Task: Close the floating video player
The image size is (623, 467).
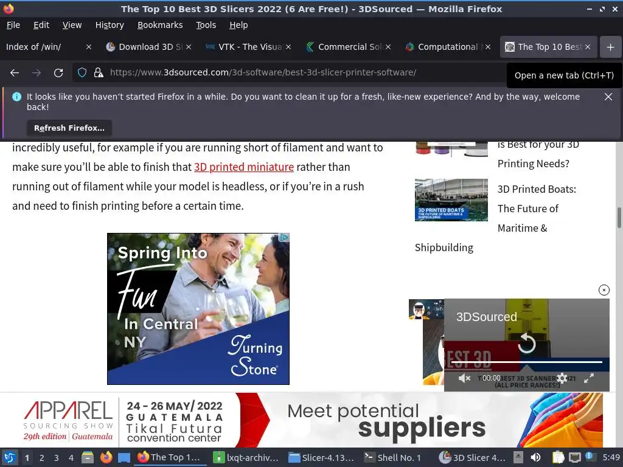Action: coord(604,290)
